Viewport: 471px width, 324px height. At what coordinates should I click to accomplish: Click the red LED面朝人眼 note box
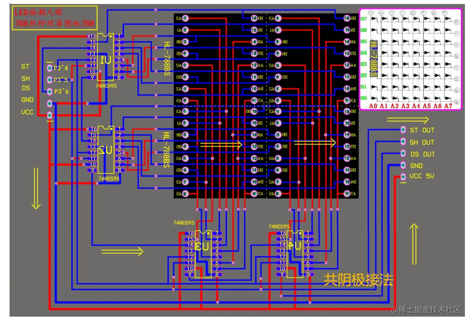(55, 18)
